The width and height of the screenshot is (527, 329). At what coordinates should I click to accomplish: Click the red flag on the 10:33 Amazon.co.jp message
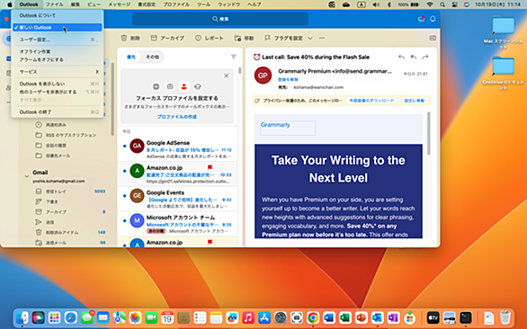click(210, 167)
